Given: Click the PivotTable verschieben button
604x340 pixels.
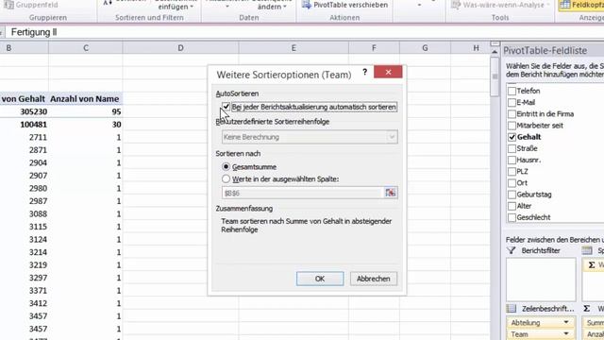Looking at the screenshot, I should (x=345, y=5).
